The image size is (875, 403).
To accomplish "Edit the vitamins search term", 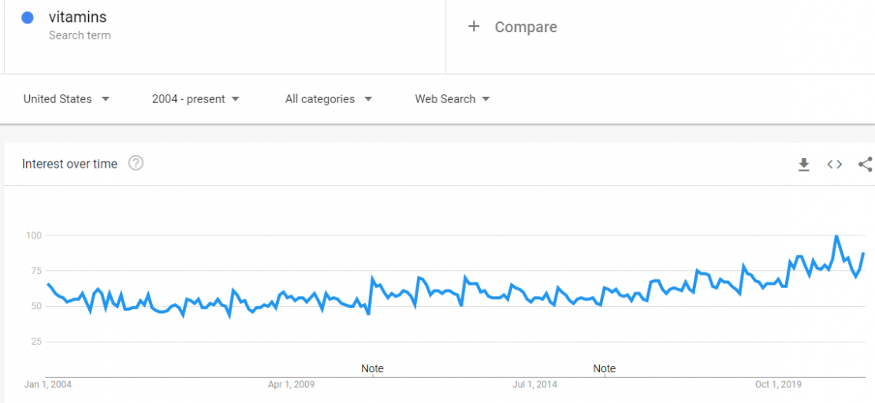I will coord(77,17).
